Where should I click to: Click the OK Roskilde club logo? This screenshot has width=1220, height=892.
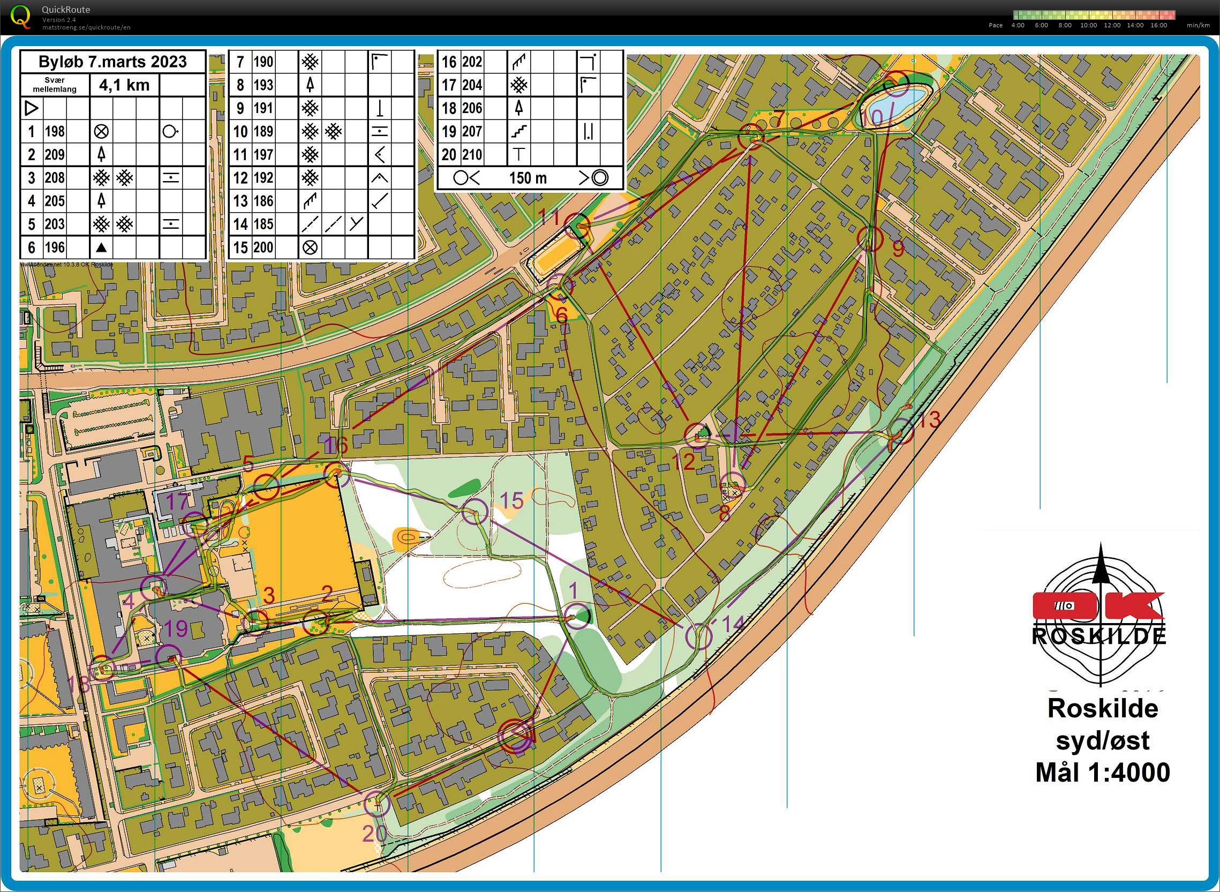[x=1099, y=616]
